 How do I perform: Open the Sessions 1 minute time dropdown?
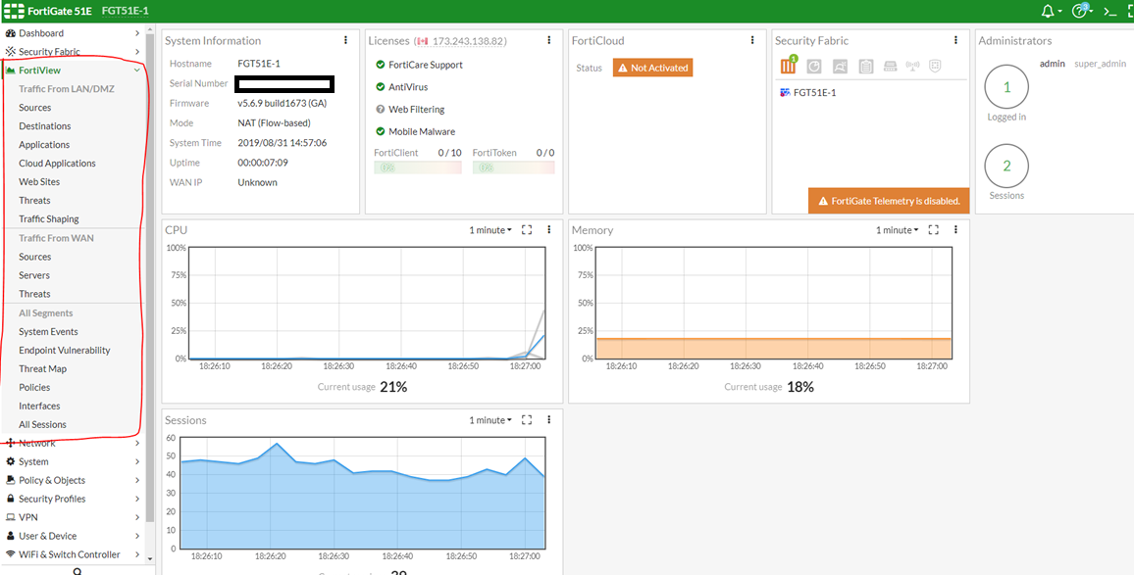click(x=490, y=420)
